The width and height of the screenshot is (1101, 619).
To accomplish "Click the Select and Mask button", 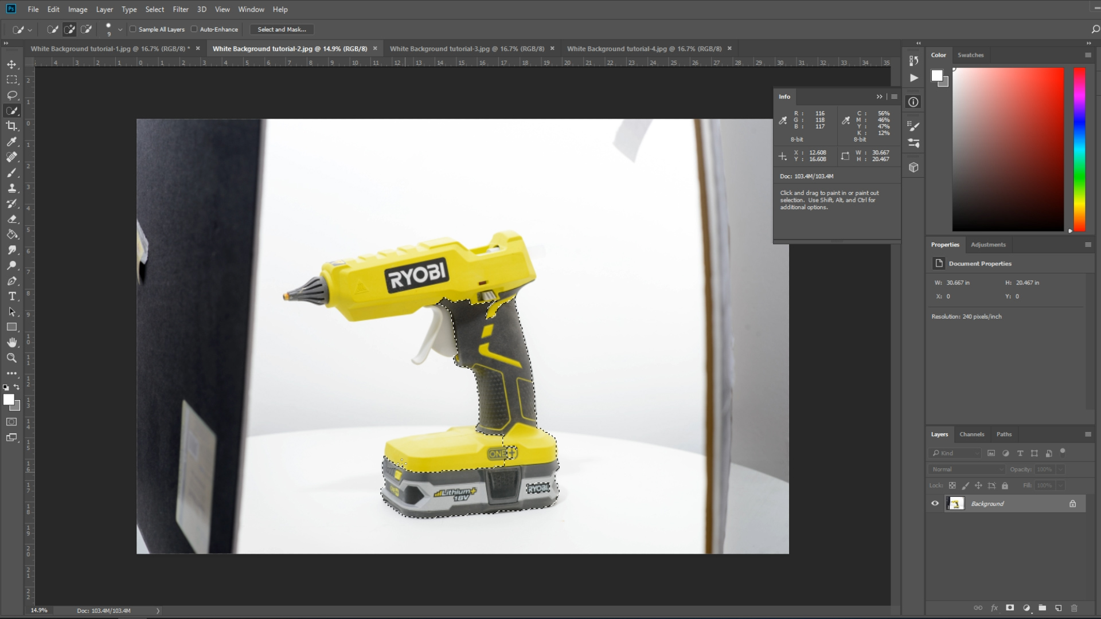I will (282, 29).
